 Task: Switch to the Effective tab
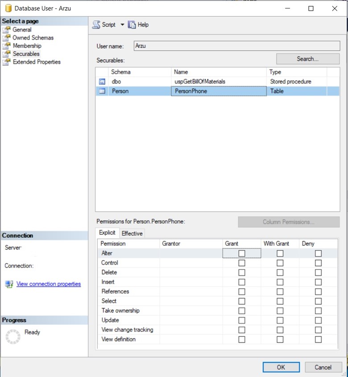[132, 233]
